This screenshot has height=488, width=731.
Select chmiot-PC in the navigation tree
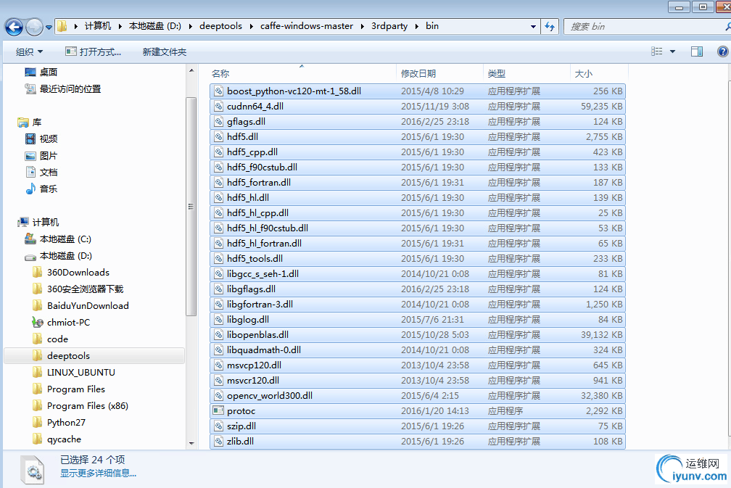point(68,323)
